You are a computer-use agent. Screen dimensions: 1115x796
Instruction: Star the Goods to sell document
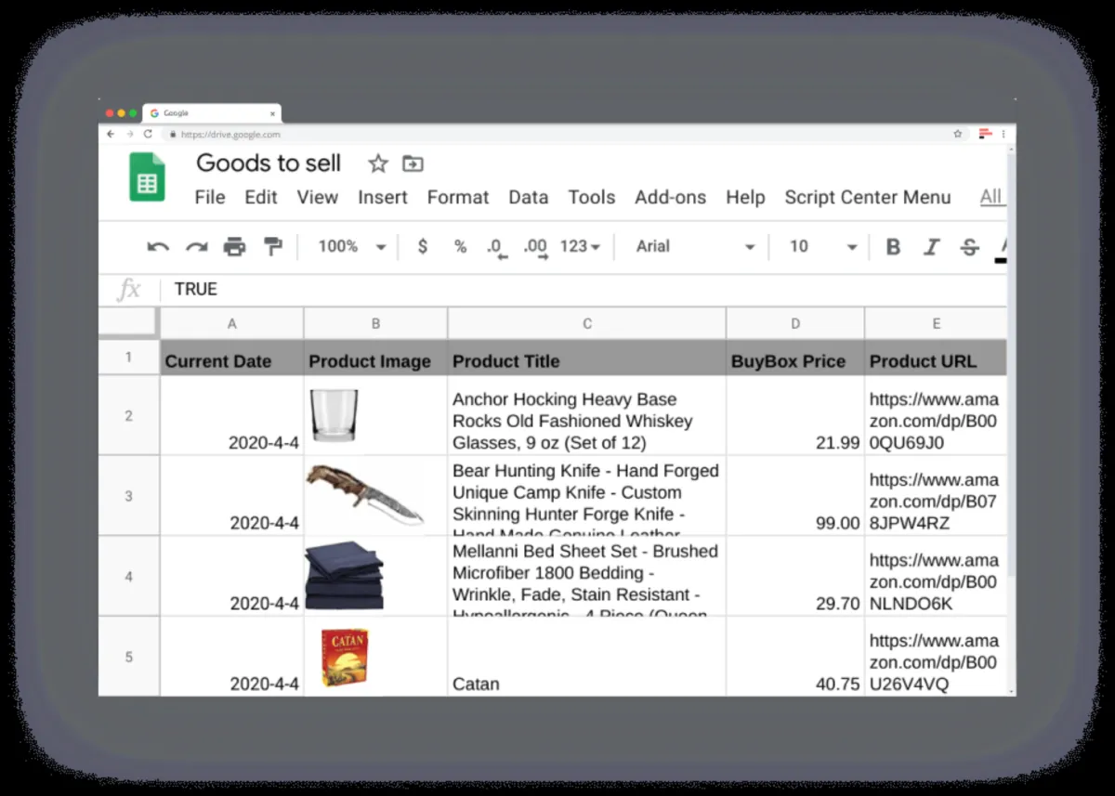[377, 163]
